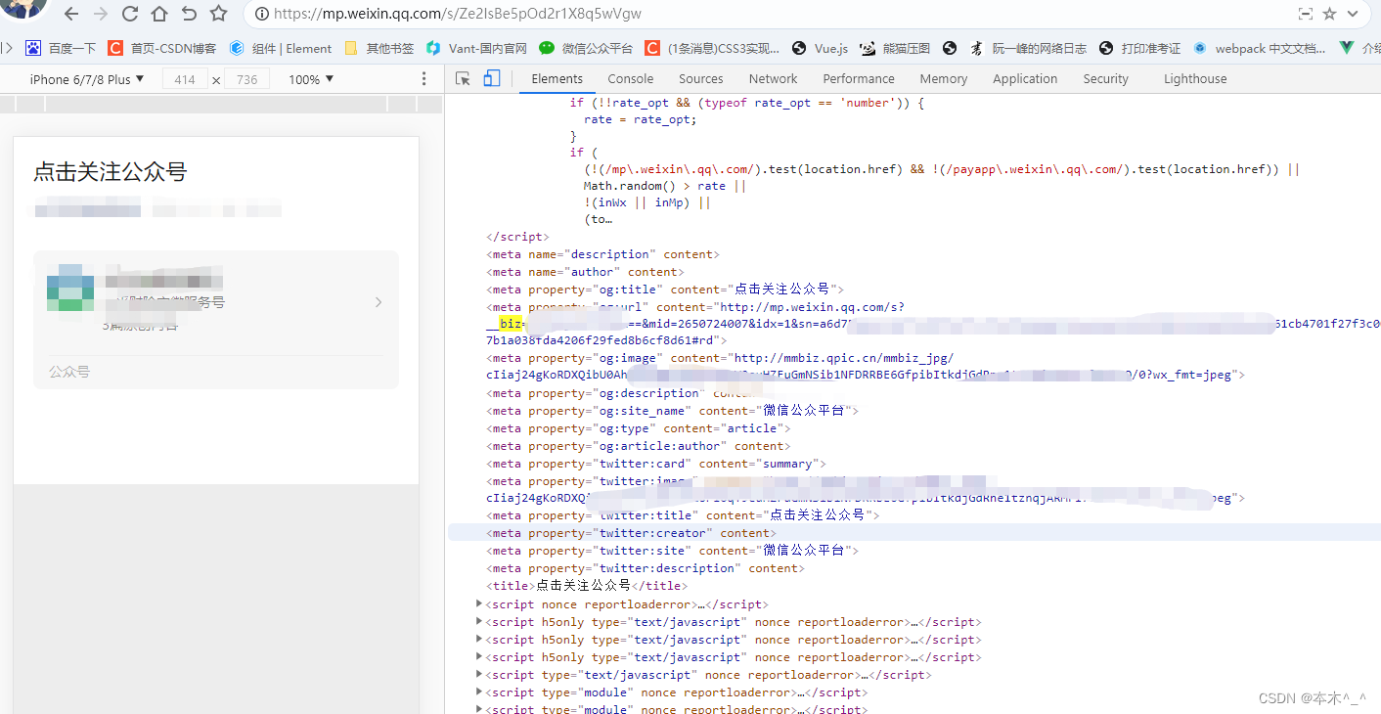This screenshot has height=714, width=1381.
Task: Select the meta og:site_name element line
Action: 672,411
